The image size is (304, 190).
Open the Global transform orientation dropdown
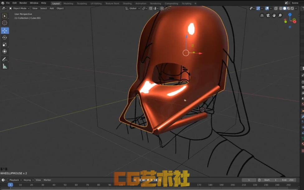coord(133,8)
